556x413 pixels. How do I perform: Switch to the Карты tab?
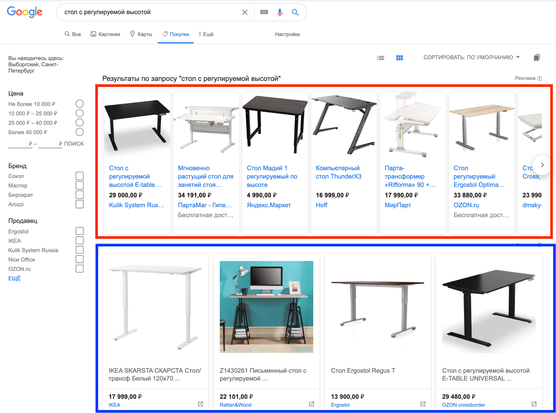[x=141, y=34]
